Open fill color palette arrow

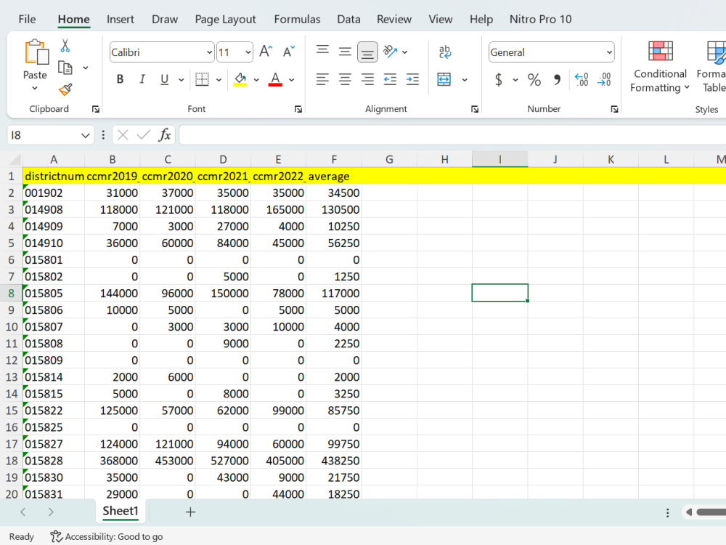click(x=256, y=80)
